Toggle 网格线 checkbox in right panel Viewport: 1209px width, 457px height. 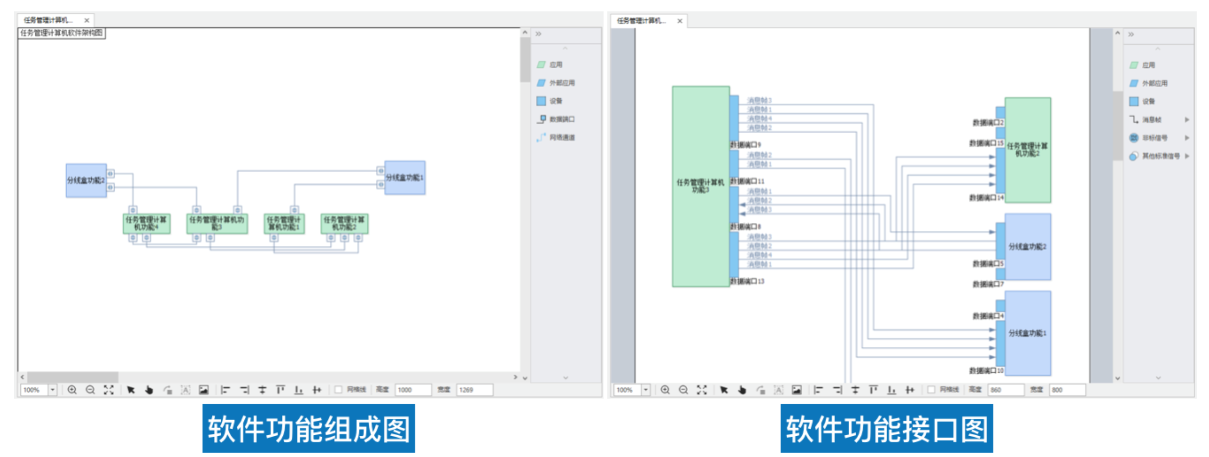[x=931, y=390]
